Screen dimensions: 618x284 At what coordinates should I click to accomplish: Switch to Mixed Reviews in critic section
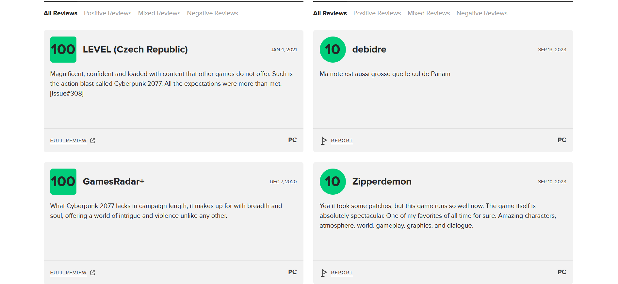click(x=159, y=13)
